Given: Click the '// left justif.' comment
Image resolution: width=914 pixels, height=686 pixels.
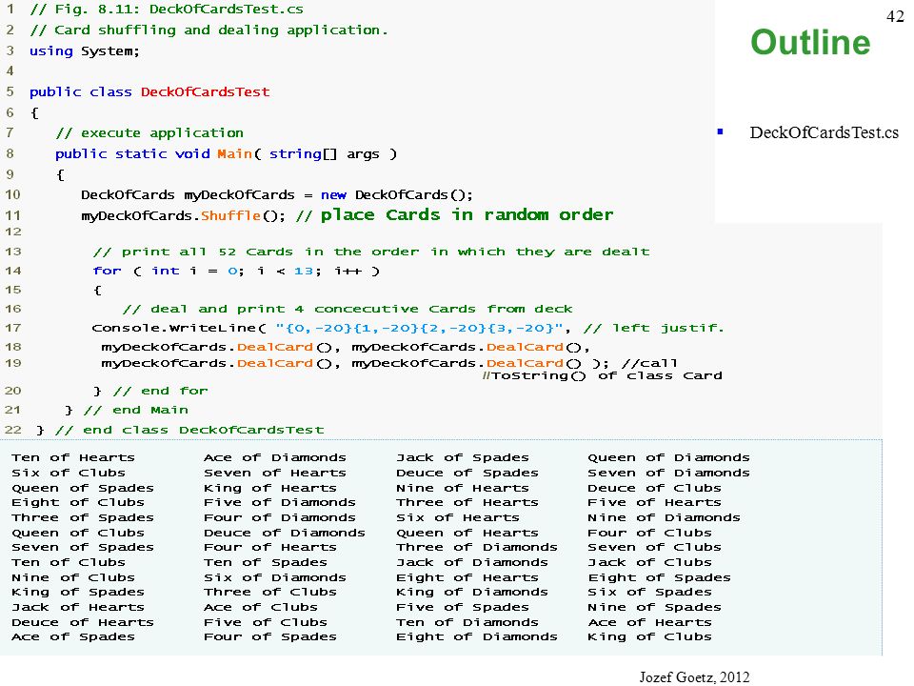Looking at the screenshot, I should tap(653, 329).
